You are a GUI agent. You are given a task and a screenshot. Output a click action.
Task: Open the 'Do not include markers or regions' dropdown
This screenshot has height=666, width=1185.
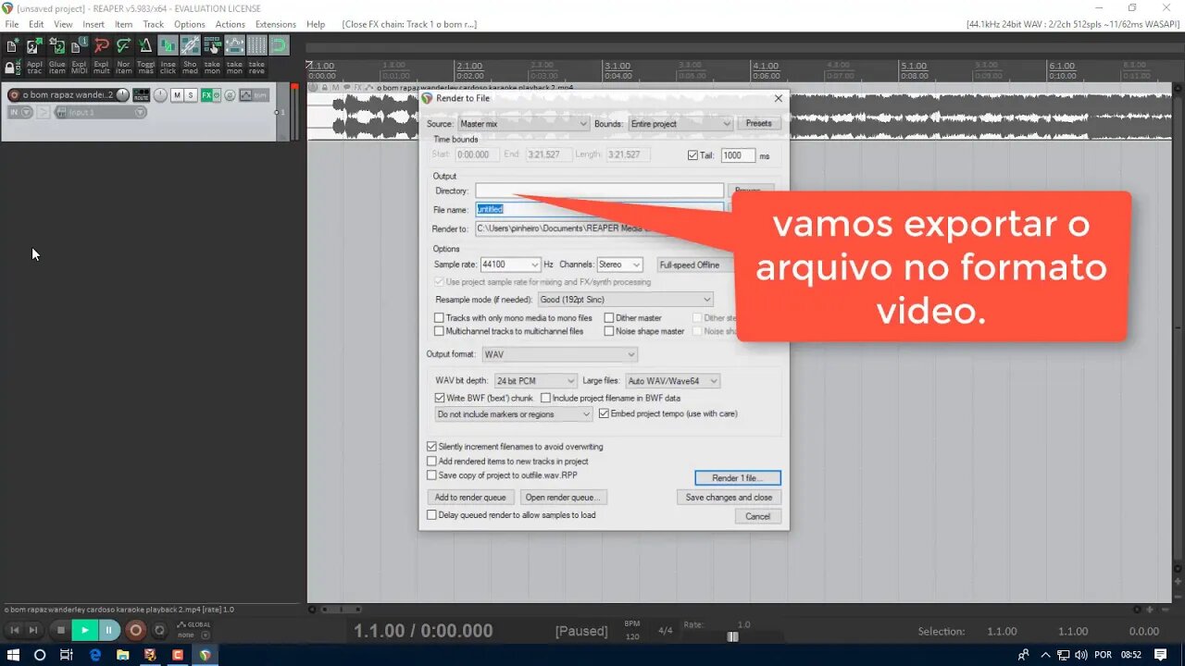(x=514, y=414)
